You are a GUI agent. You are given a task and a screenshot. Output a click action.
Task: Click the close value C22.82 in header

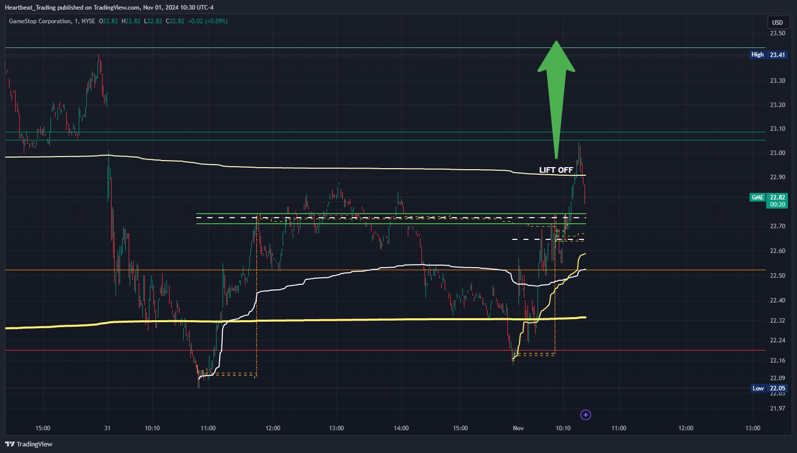(x=175, y=21)
